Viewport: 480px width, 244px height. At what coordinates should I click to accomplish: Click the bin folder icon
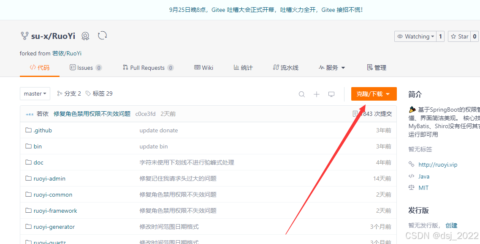pos(28,146)
